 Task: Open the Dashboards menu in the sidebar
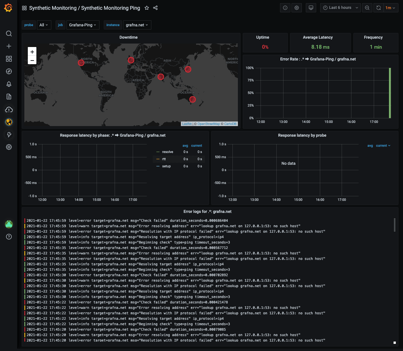click(x=9, y=59)
